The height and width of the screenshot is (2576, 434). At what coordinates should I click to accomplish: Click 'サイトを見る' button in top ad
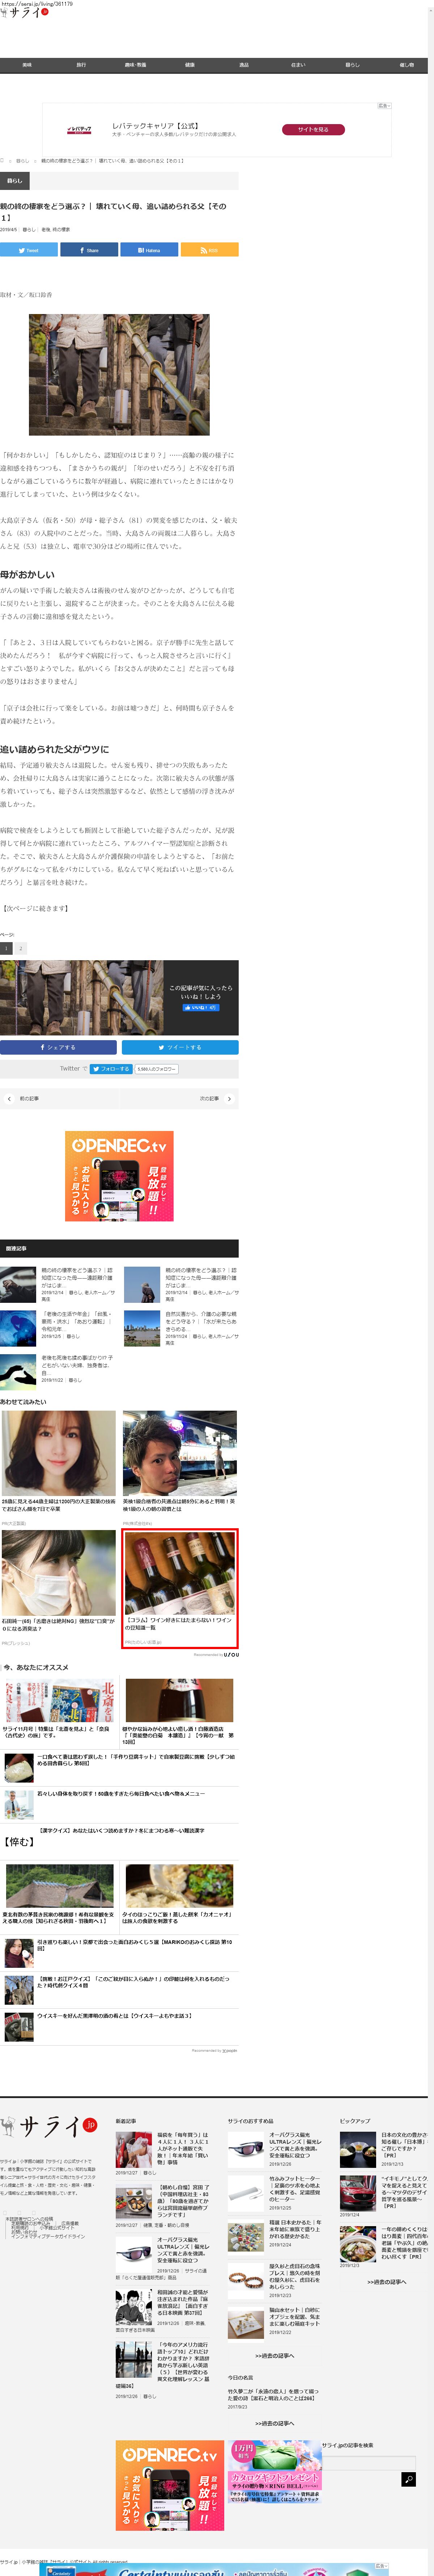[x=313, y=129]
